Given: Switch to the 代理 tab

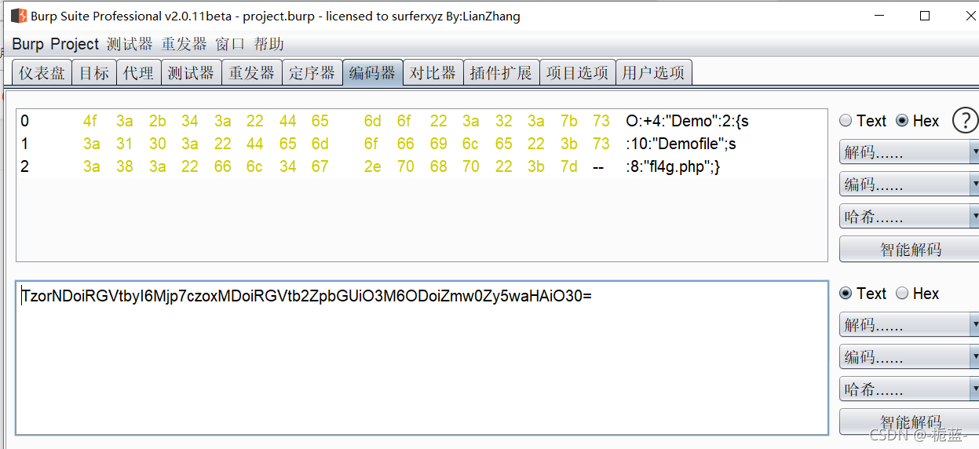Looking at the screenshot, I should click(139, 72).
